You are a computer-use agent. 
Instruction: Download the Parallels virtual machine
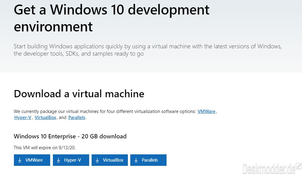tap(148, 160)
